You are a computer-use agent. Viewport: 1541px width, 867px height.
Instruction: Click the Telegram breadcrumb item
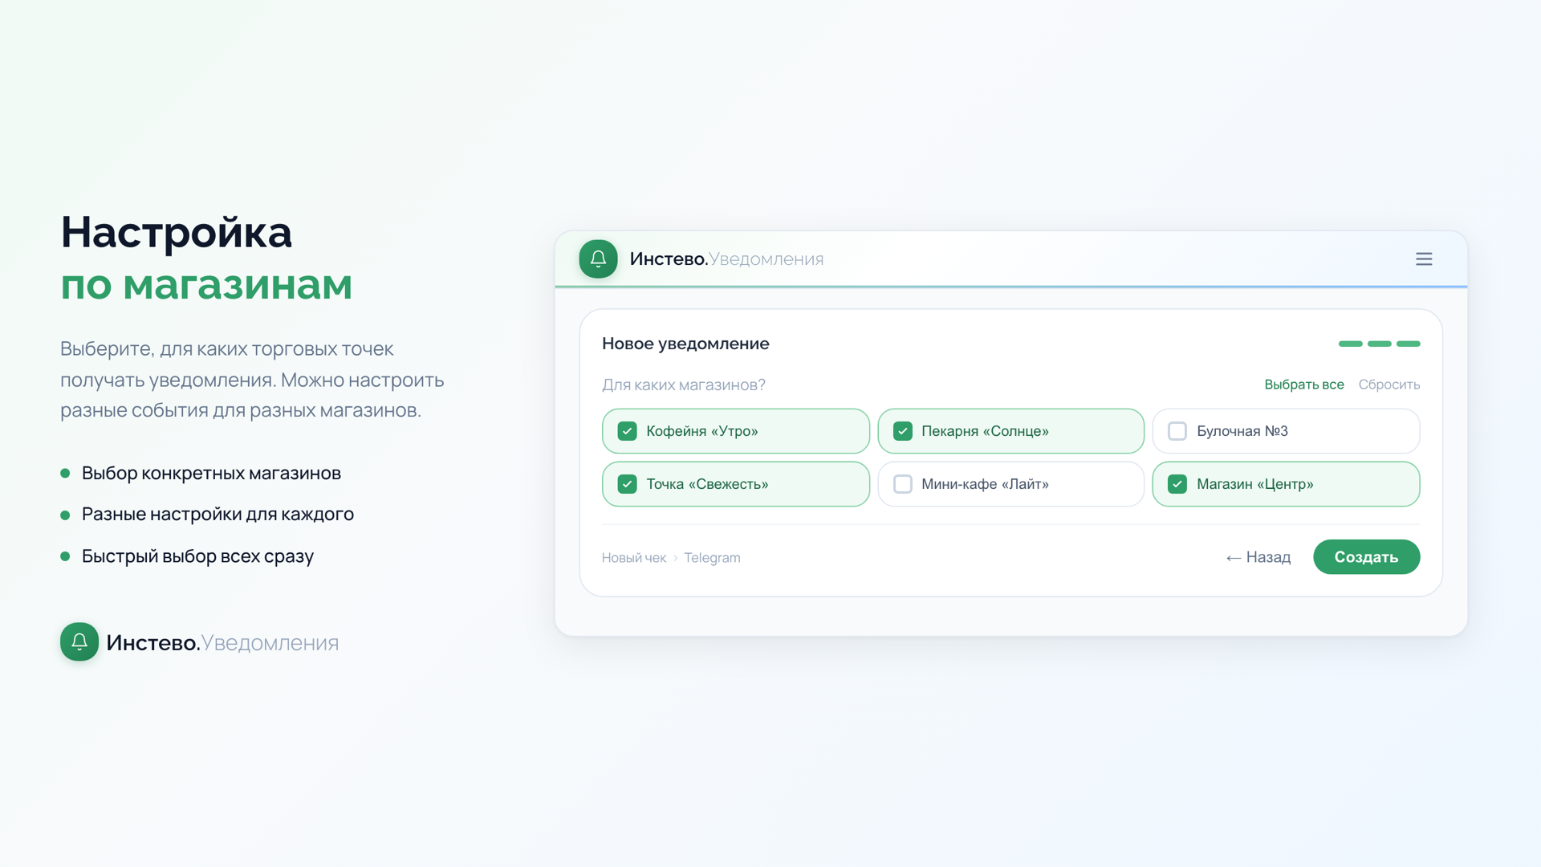tap(712, 558)
